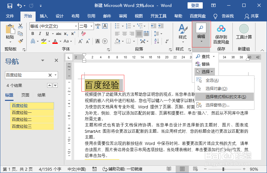The width and height of the screenshot is (267, 173).
Task: Click the Save icon in title bar
Action: [x=10, y=6]
